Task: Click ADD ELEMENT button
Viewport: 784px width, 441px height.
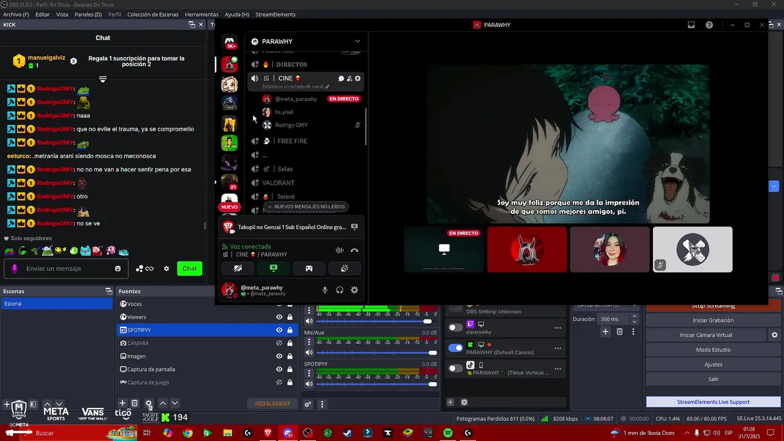Action: (x=273, y=404)
